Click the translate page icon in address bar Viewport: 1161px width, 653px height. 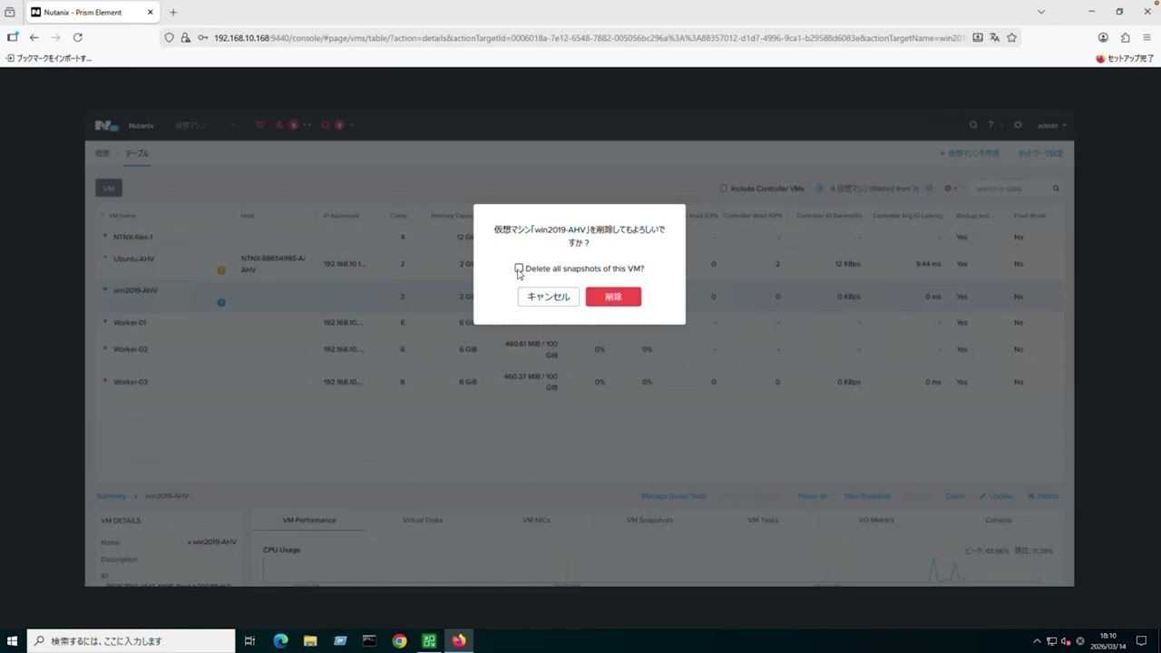[995, 37]
